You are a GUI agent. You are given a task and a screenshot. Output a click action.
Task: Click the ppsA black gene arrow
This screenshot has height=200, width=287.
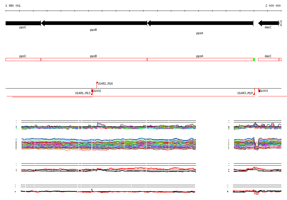pyautogui.click(x=200, y=23)
